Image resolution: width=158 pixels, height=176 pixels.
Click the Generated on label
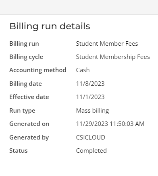point(29,124)
